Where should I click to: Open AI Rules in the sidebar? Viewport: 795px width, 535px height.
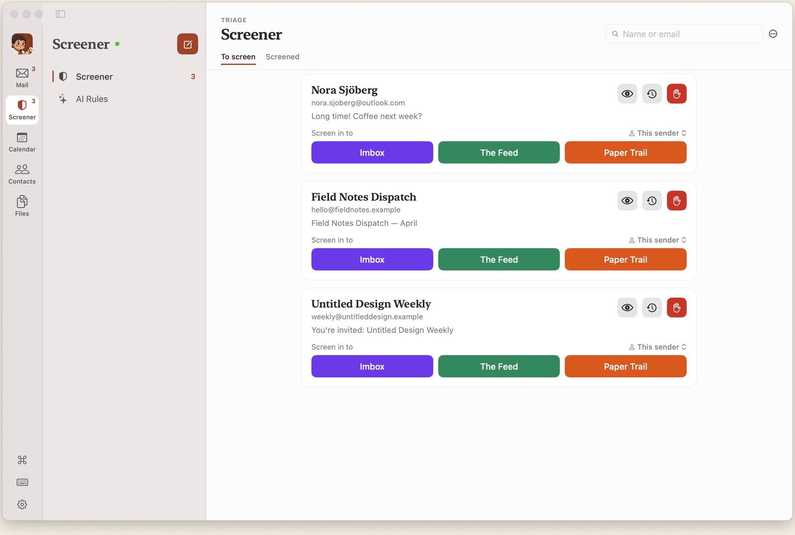125,99
